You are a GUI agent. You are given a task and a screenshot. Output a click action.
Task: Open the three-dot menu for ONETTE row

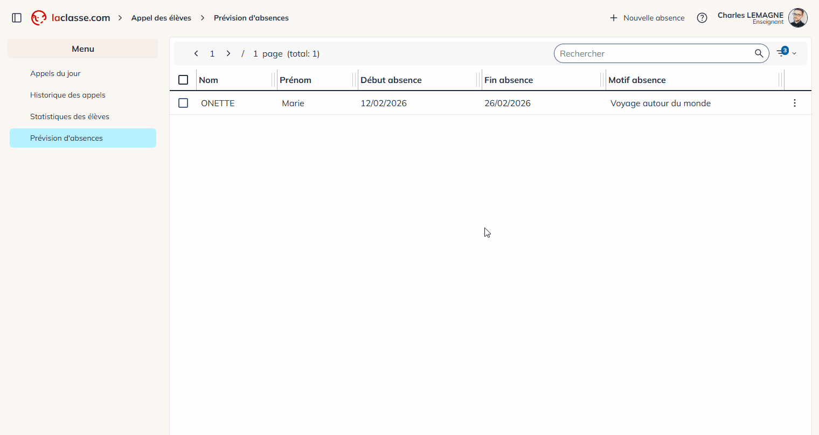pos(794,103)
